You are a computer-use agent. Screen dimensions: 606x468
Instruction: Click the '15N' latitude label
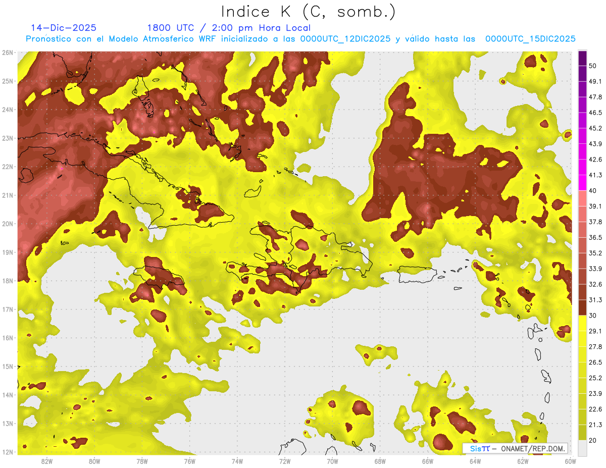pos(8,366)
